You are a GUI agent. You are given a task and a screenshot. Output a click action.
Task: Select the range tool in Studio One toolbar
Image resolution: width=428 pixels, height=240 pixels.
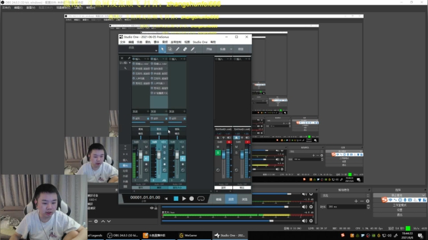coord(170,49)
